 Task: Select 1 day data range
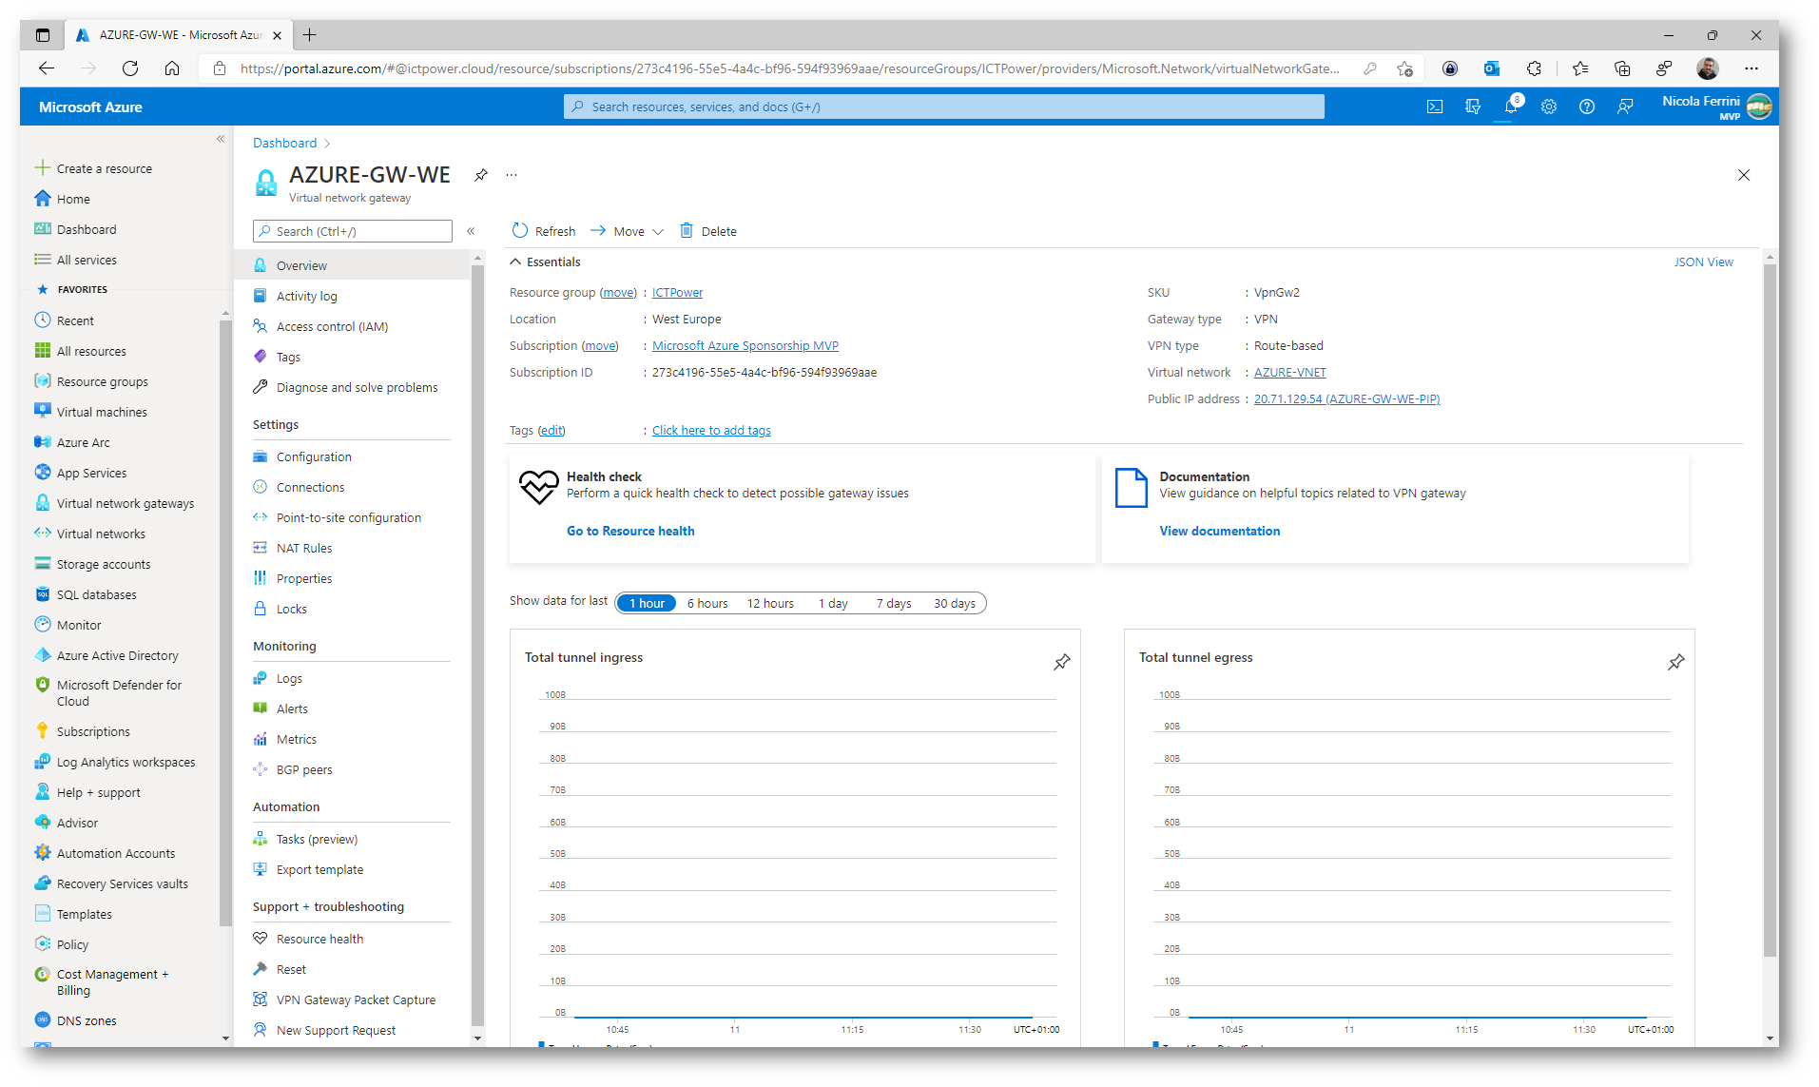pos(833,603)
